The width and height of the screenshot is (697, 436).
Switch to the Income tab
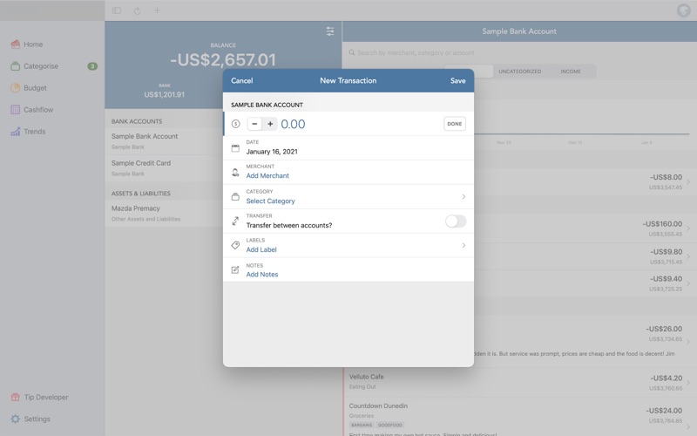(571, 72)
